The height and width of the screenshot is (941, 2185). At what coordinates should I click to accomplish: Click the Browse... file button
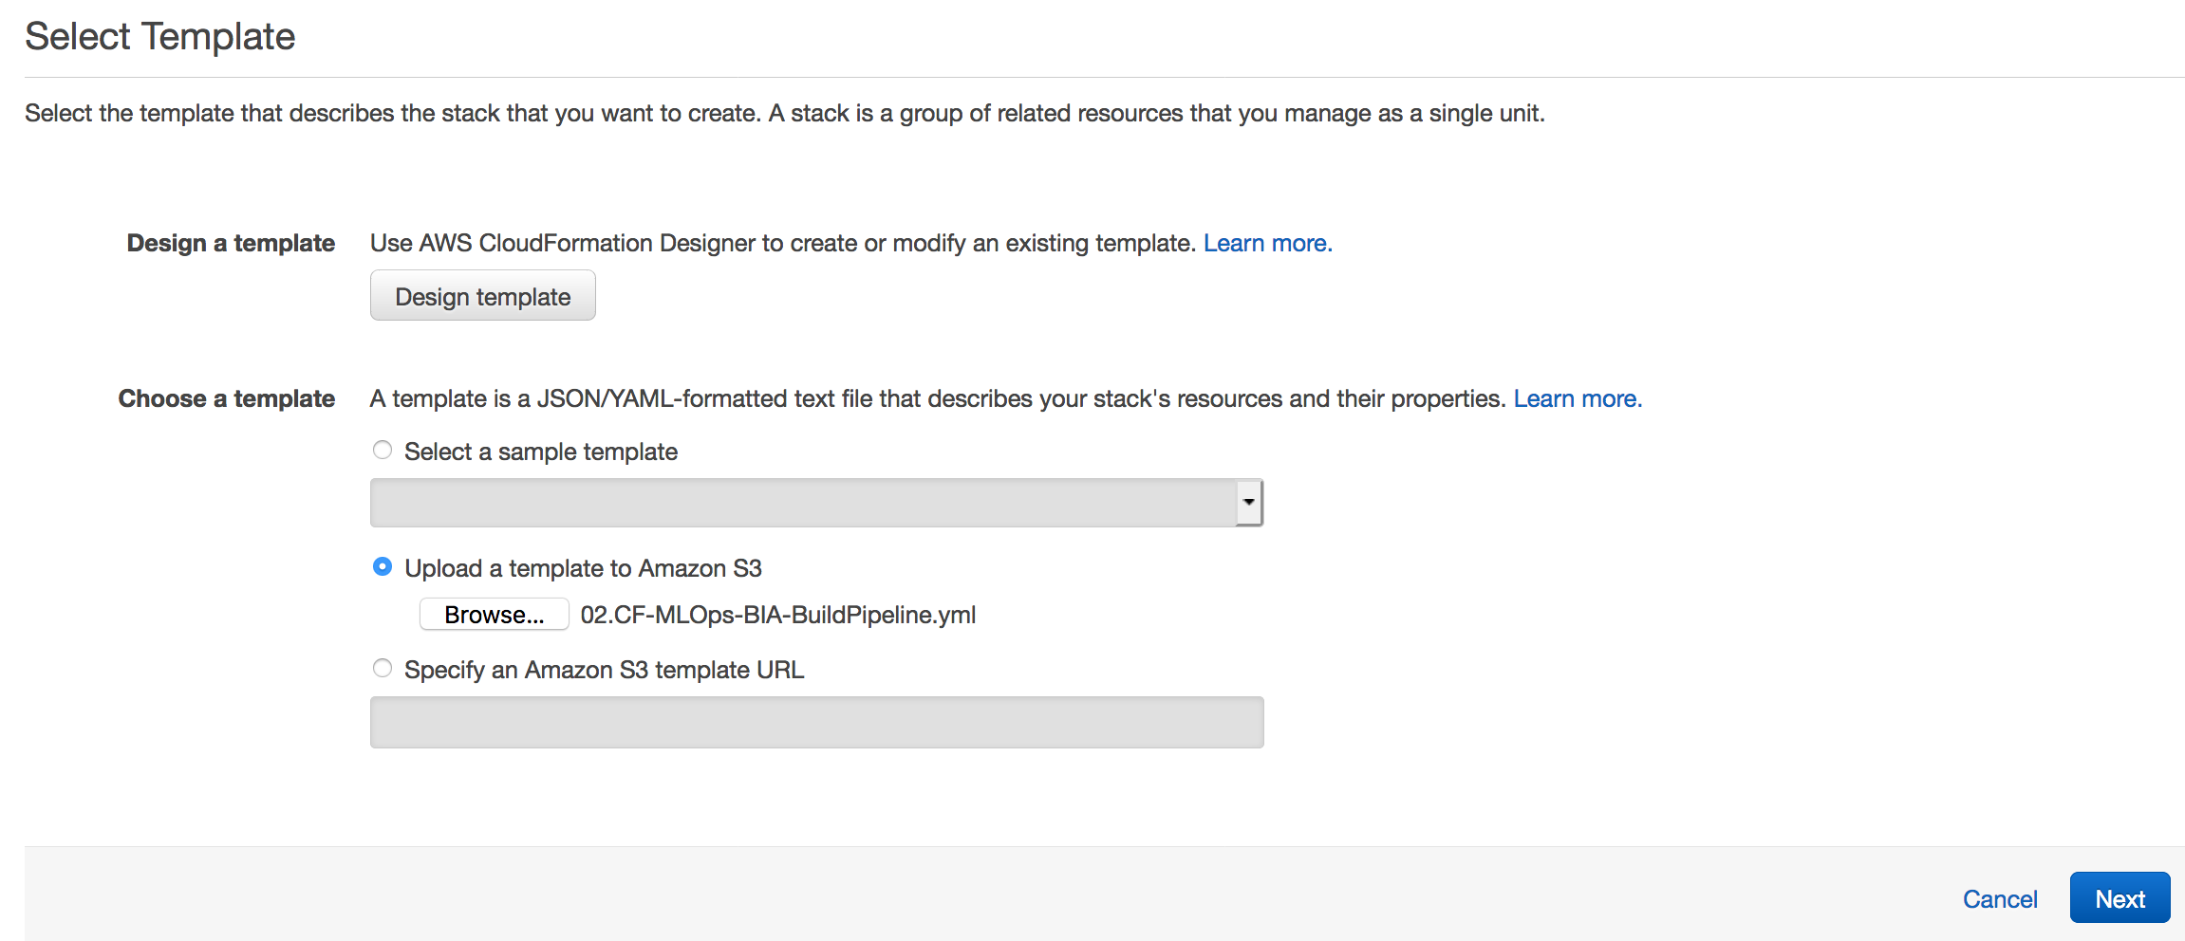tap(494, 615)
